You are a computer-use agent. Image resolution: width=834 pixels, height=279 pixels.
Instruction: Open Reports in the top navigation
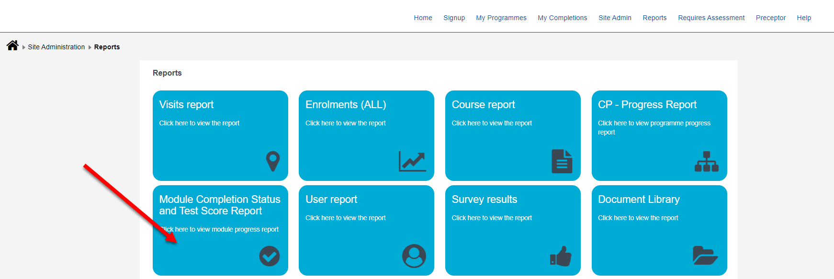[654, 18]
